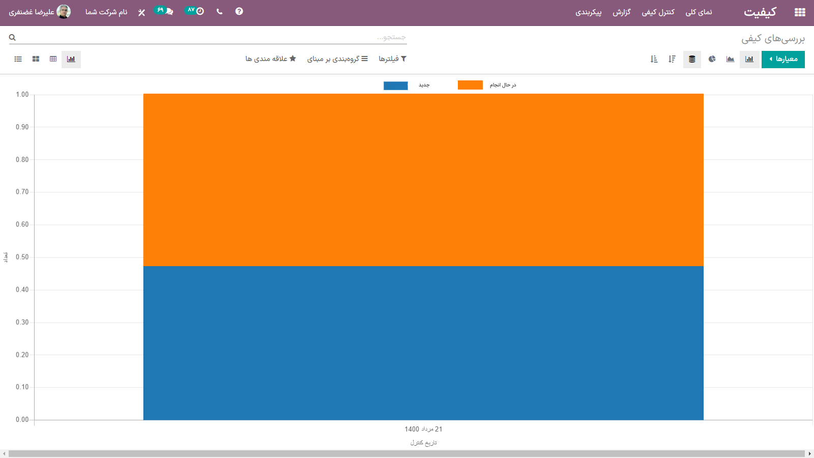Select bar chart mode
This screenshot has width=814, height=458.
(749, 59)
